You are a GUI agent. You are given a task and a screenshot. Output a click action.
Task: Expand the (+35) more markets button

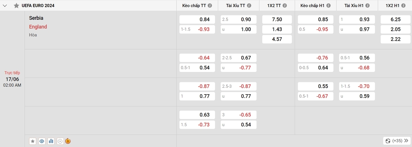[396, 140]
